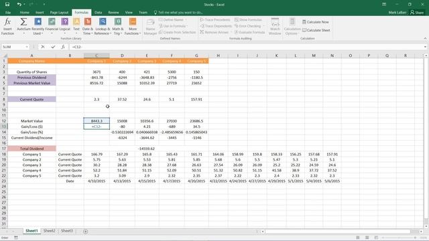Screen dimensions: 429x241
Task: Confirm formula entry with checkmark button
Action: (x=53, y=47)
